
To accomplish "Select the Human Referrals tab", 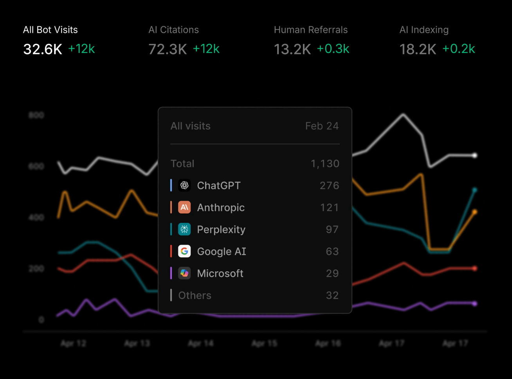I will pos(312,41).
